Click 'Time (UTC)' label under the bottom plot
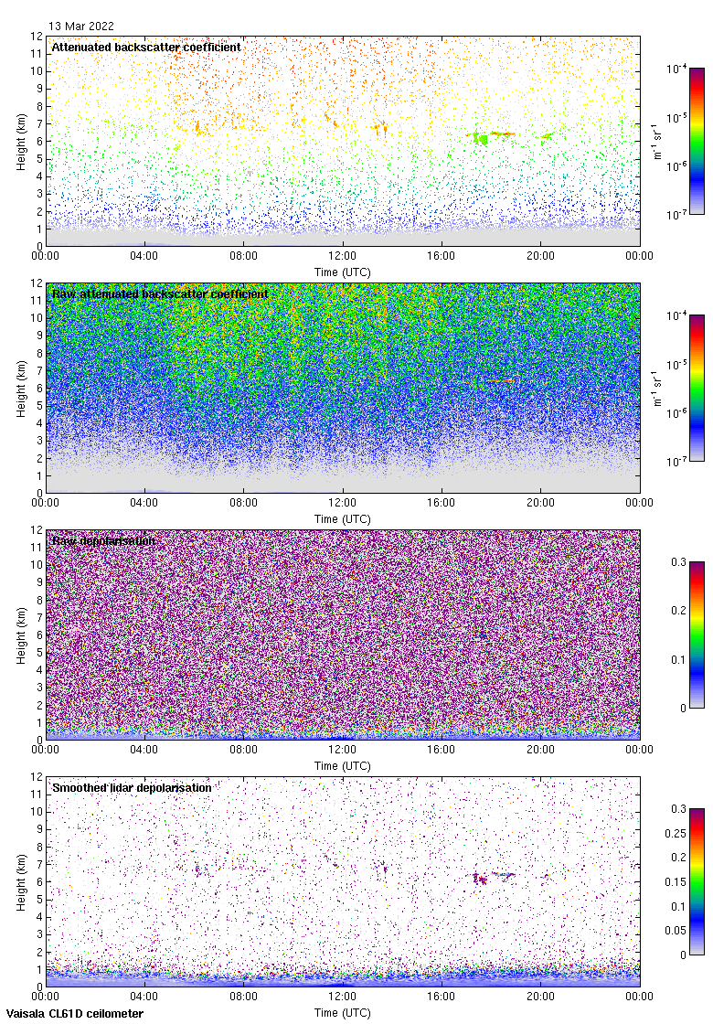 pos(343,1013)
